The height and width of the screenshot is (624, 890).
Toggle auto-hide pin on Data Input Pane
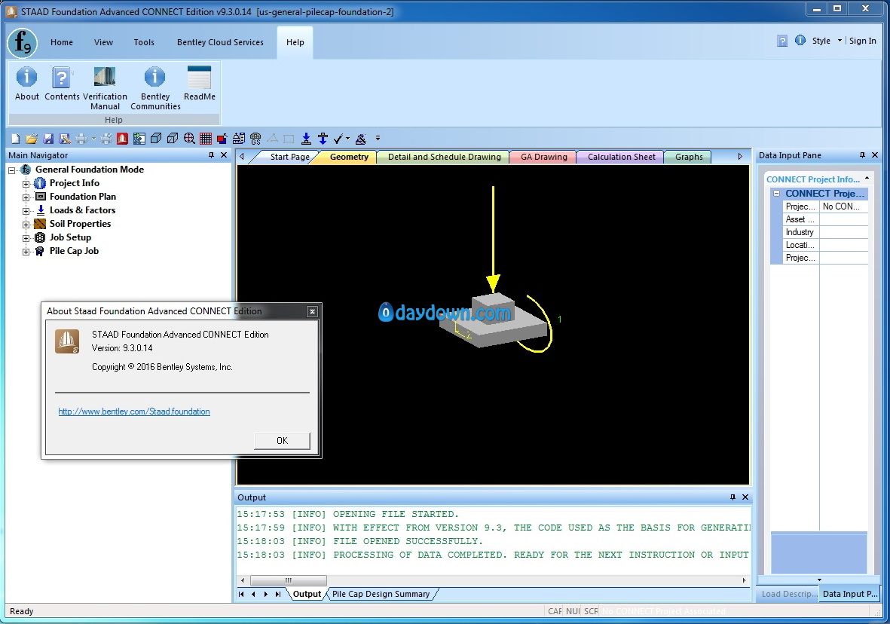tap(862, 155)
